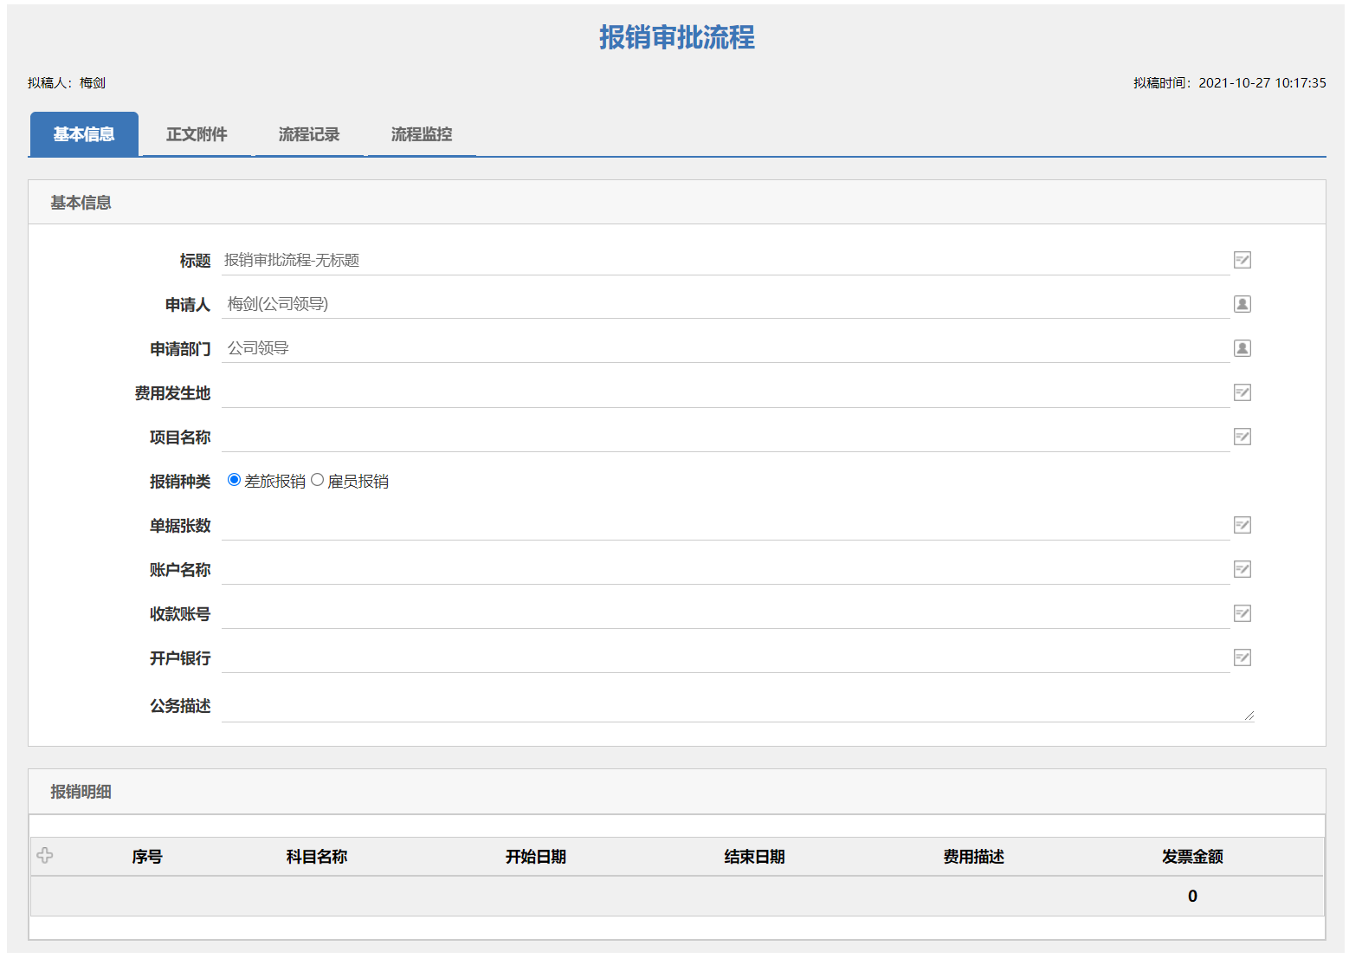Viewport: 1349px width, 965px height.
Task: Click the 拟稿时间 timestamp text
Action: pyautogui.click(x=1230, y=83)
